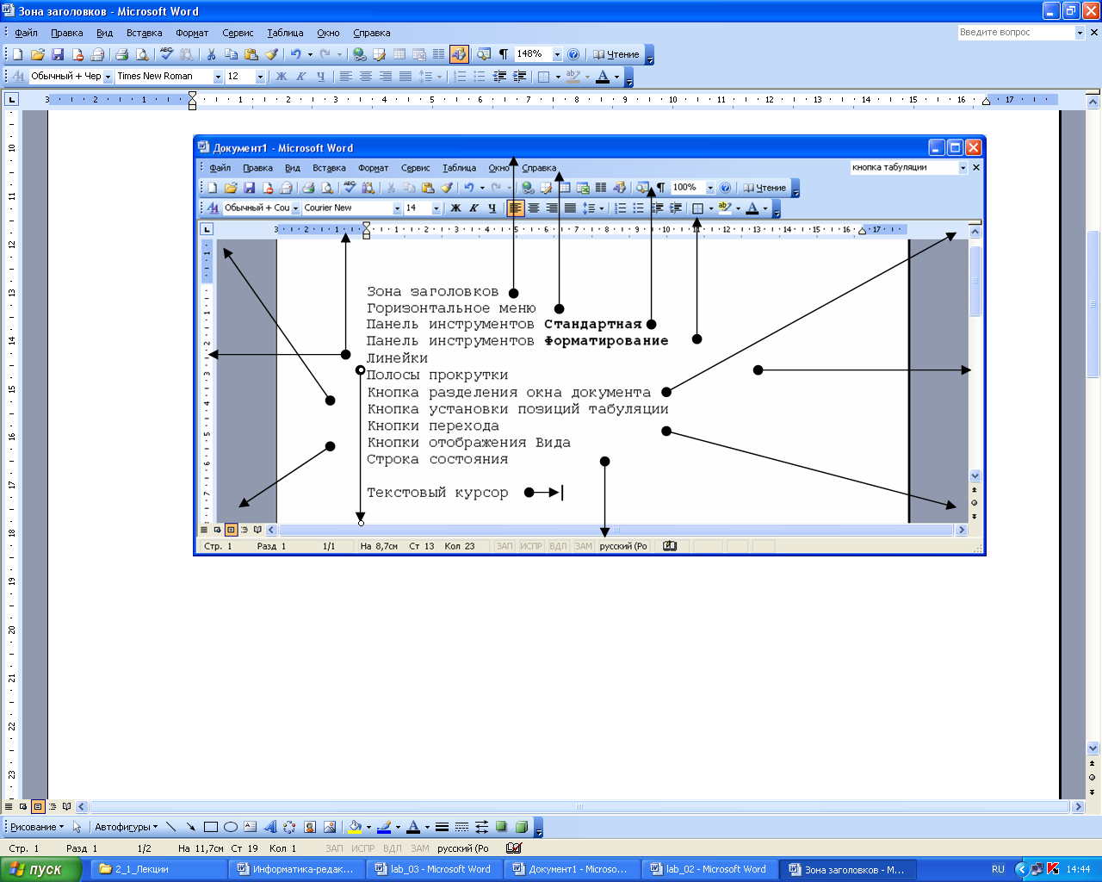
Task: Open the Справка menu in the outer window
Action: pyautogui.click(x=371, y=33)
